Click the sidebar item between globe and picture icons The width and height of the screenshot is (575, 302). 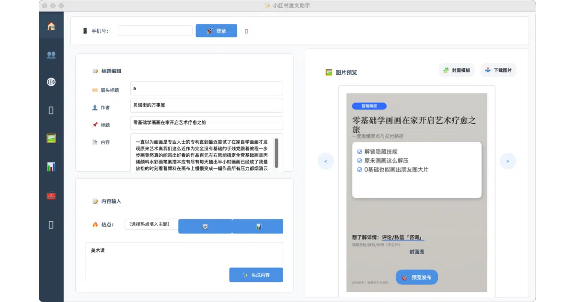tap(51, 110)
